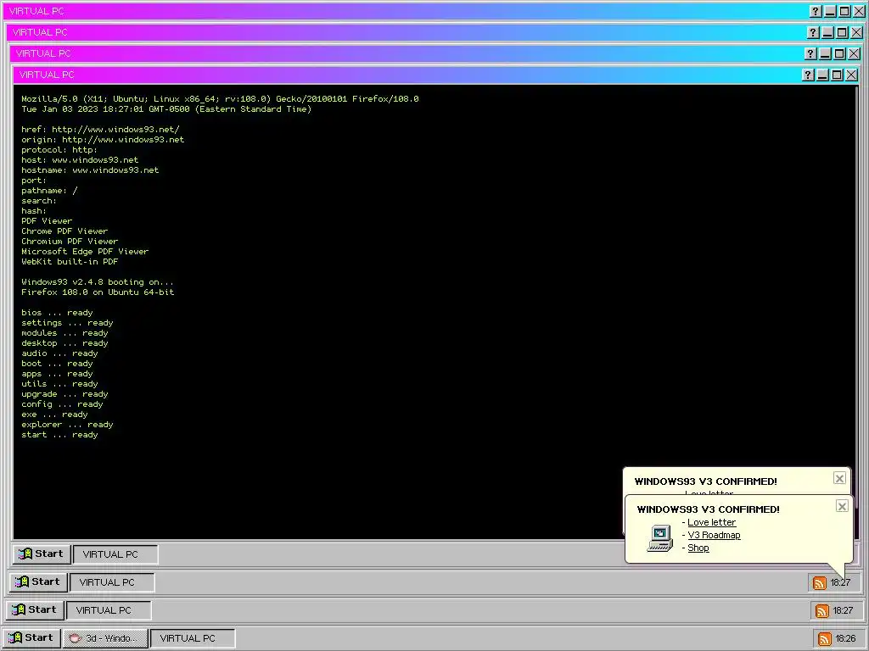
Task: Click the 'hostname: www.windows93.net' line
Action: 90,170
